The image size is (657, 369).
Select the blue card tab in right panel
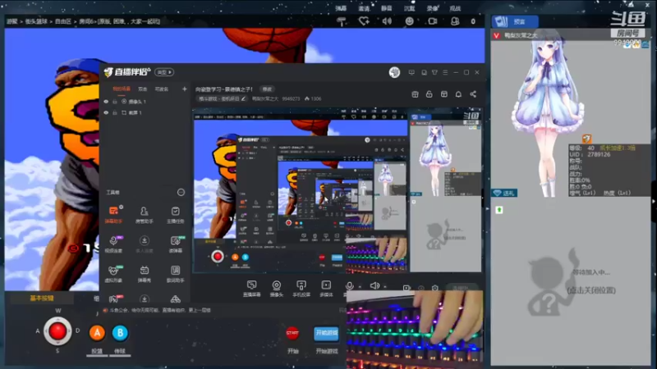coord(515,22)
